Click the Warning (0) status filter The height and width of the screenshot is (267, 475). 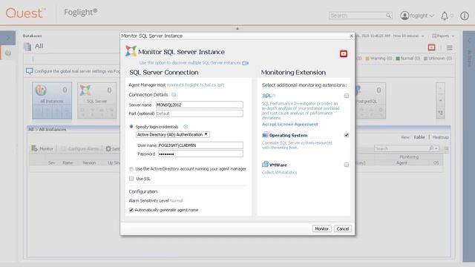(x=379, y=58)
